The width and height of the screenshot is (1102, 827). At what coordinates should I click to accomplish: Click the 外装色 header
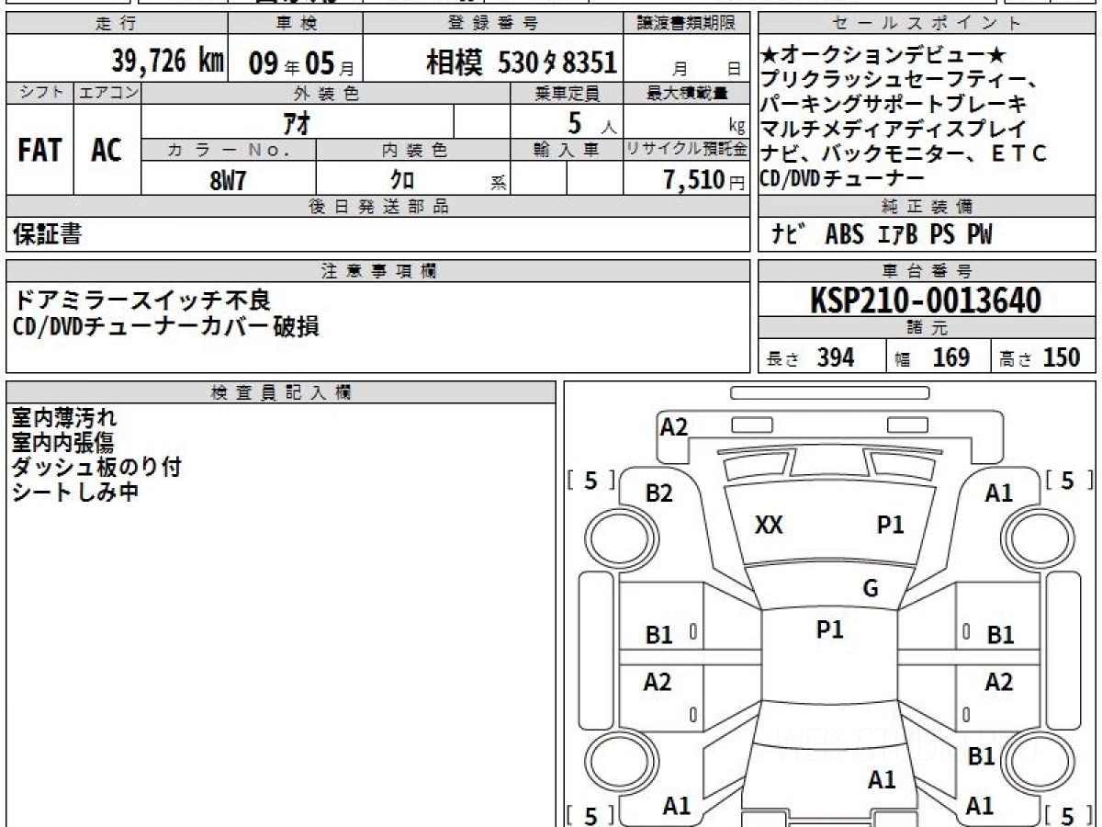point(326,93)
